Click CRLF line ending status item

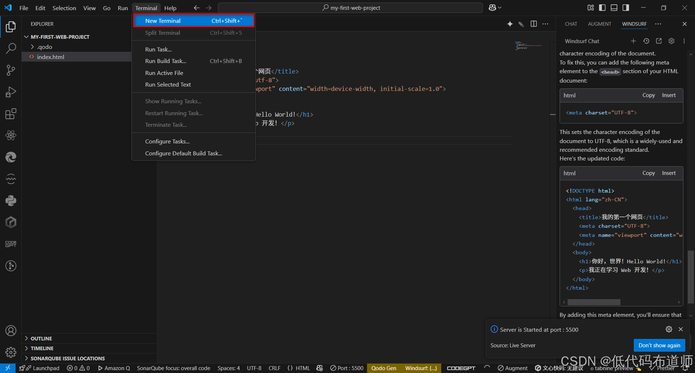274,368
